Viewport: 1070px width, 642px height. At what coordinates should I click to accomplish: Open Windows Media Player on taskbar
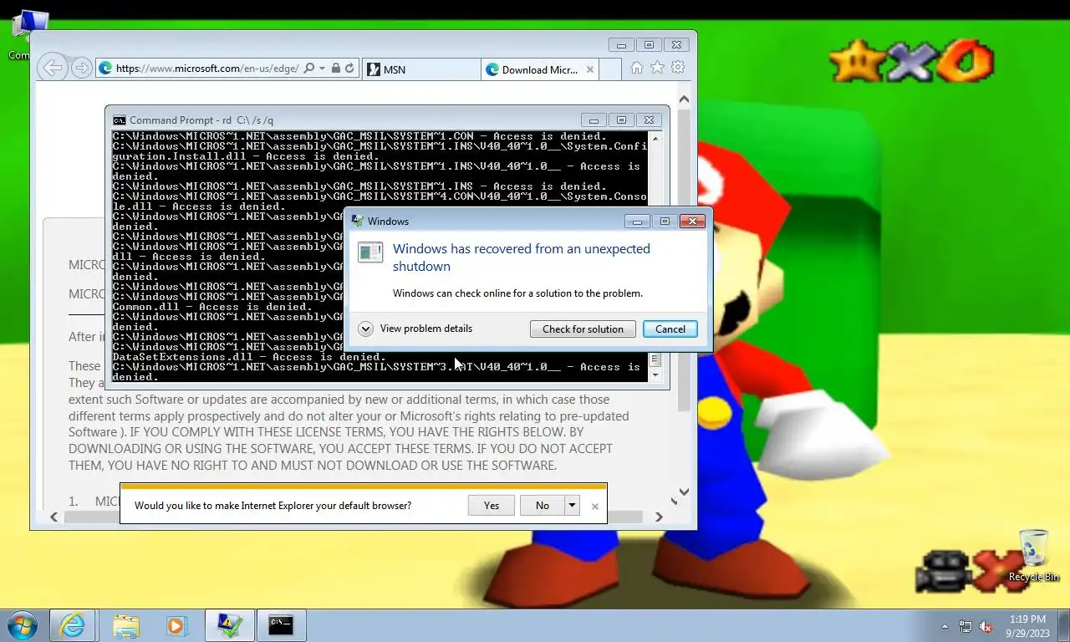(176, 624)
